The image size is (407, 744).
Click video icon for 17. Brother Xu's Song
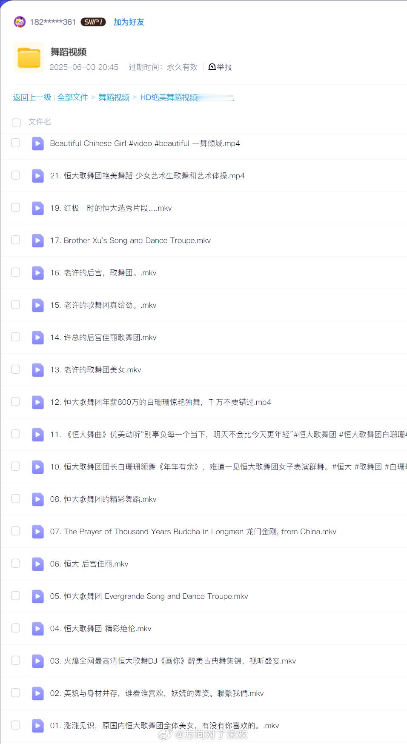38,240
